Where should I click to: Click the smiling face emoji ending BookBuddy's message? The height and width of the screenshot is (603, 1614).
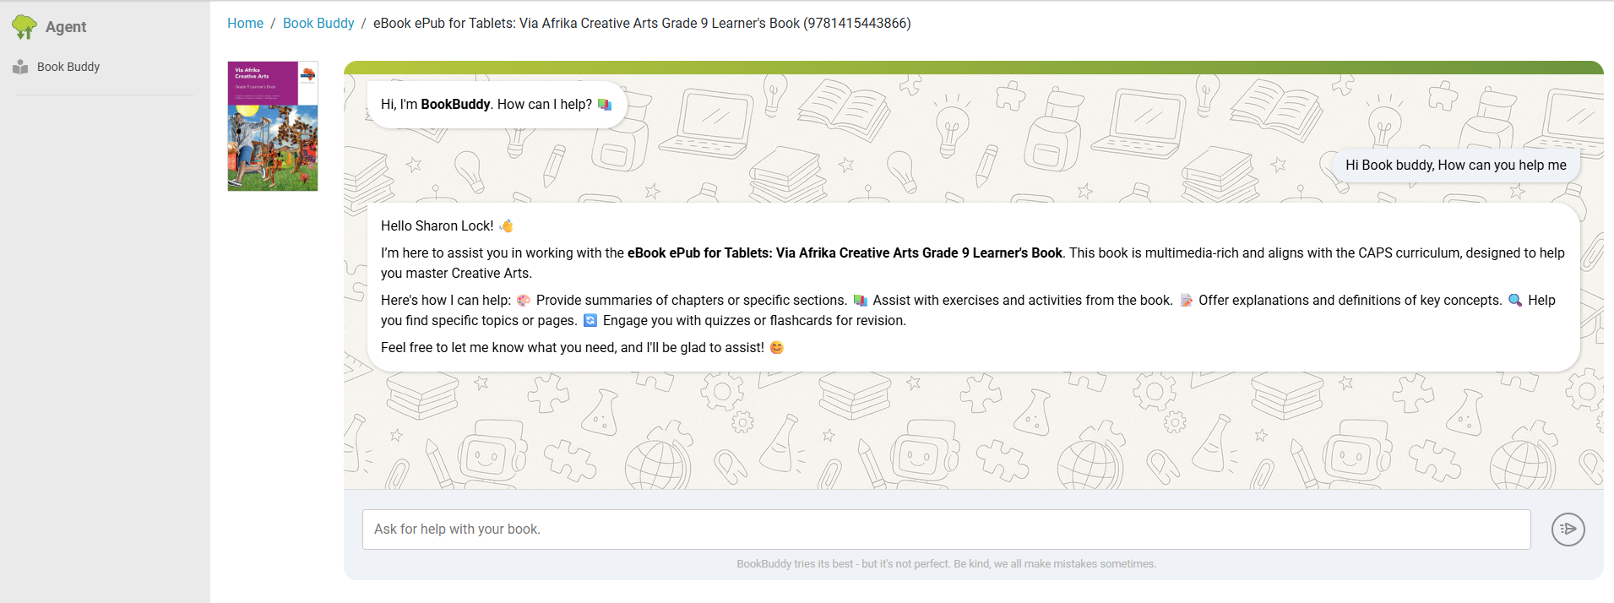pos(776,347)
